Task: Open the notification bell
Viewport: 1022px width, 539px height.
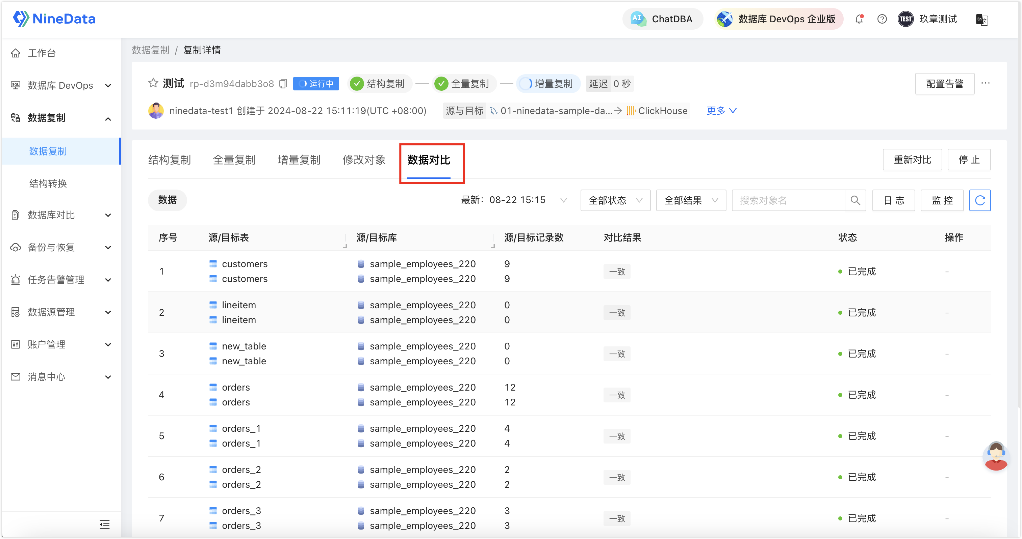Action: 859,19
